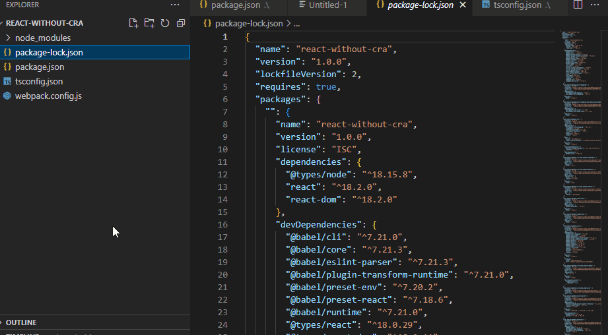The width and height of the screenshot is (608, 335).
Task: Click the New File icon in Explorer
Action: 133,23
